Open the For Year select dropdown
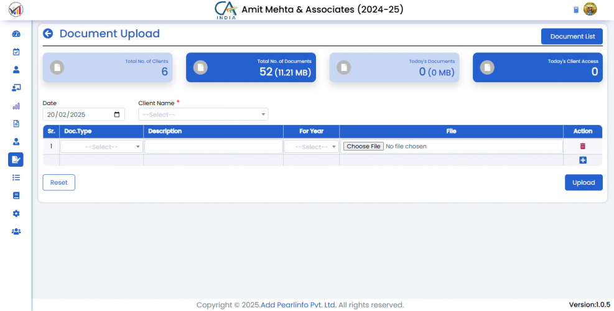The width and height of the screenshot is (614, 311). pyautogui.click(x=311, y=147)
